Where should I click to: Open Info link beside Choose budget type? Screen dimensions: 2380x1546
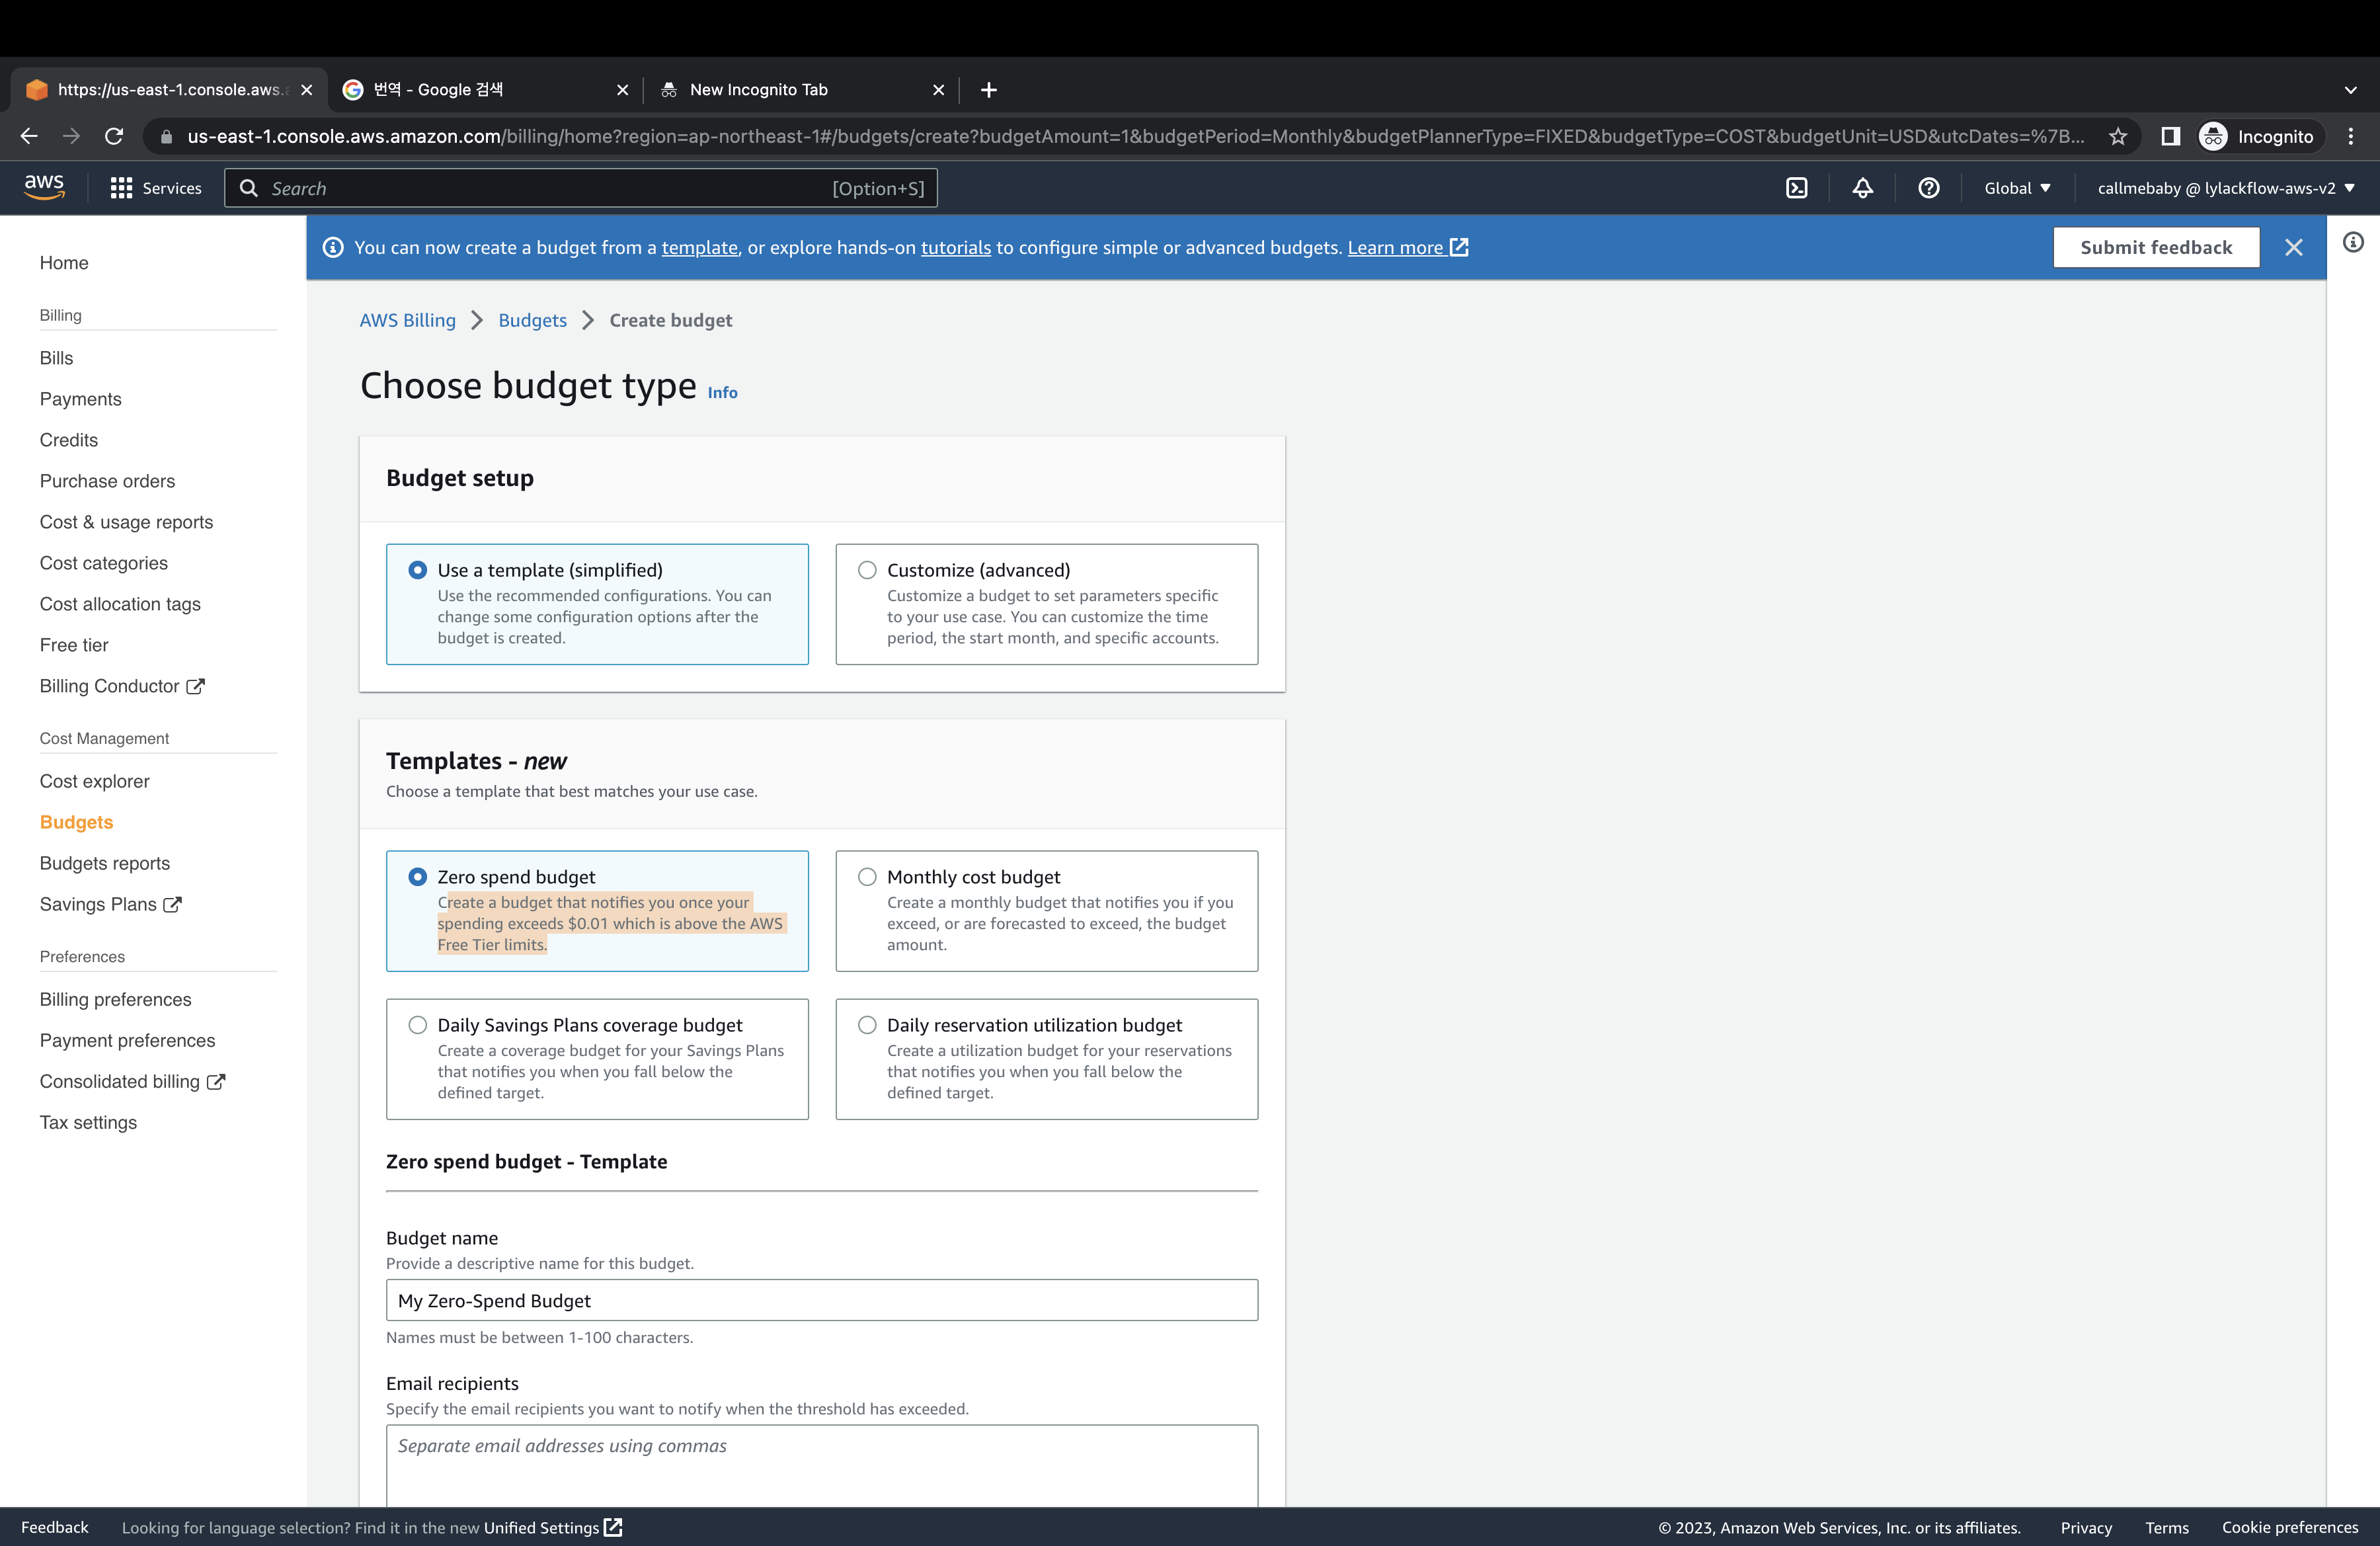coord(722,393)
